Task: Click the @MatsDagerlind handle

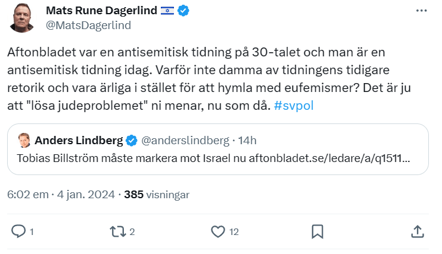Action: pyautogui.click(x=88, y=25)
